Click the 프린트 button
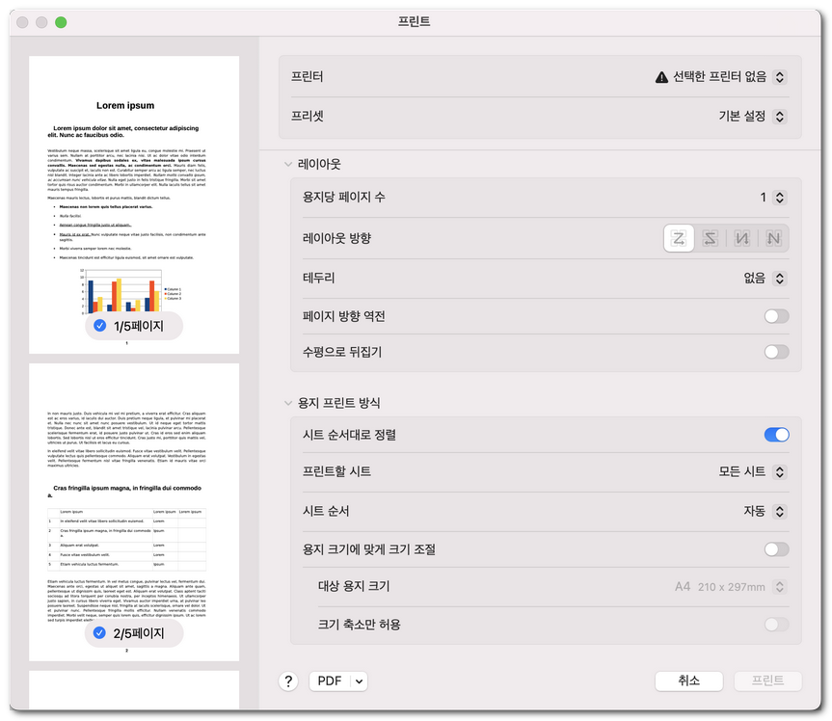The width and height of the screenshot is (832, 721). coord(767,681)
